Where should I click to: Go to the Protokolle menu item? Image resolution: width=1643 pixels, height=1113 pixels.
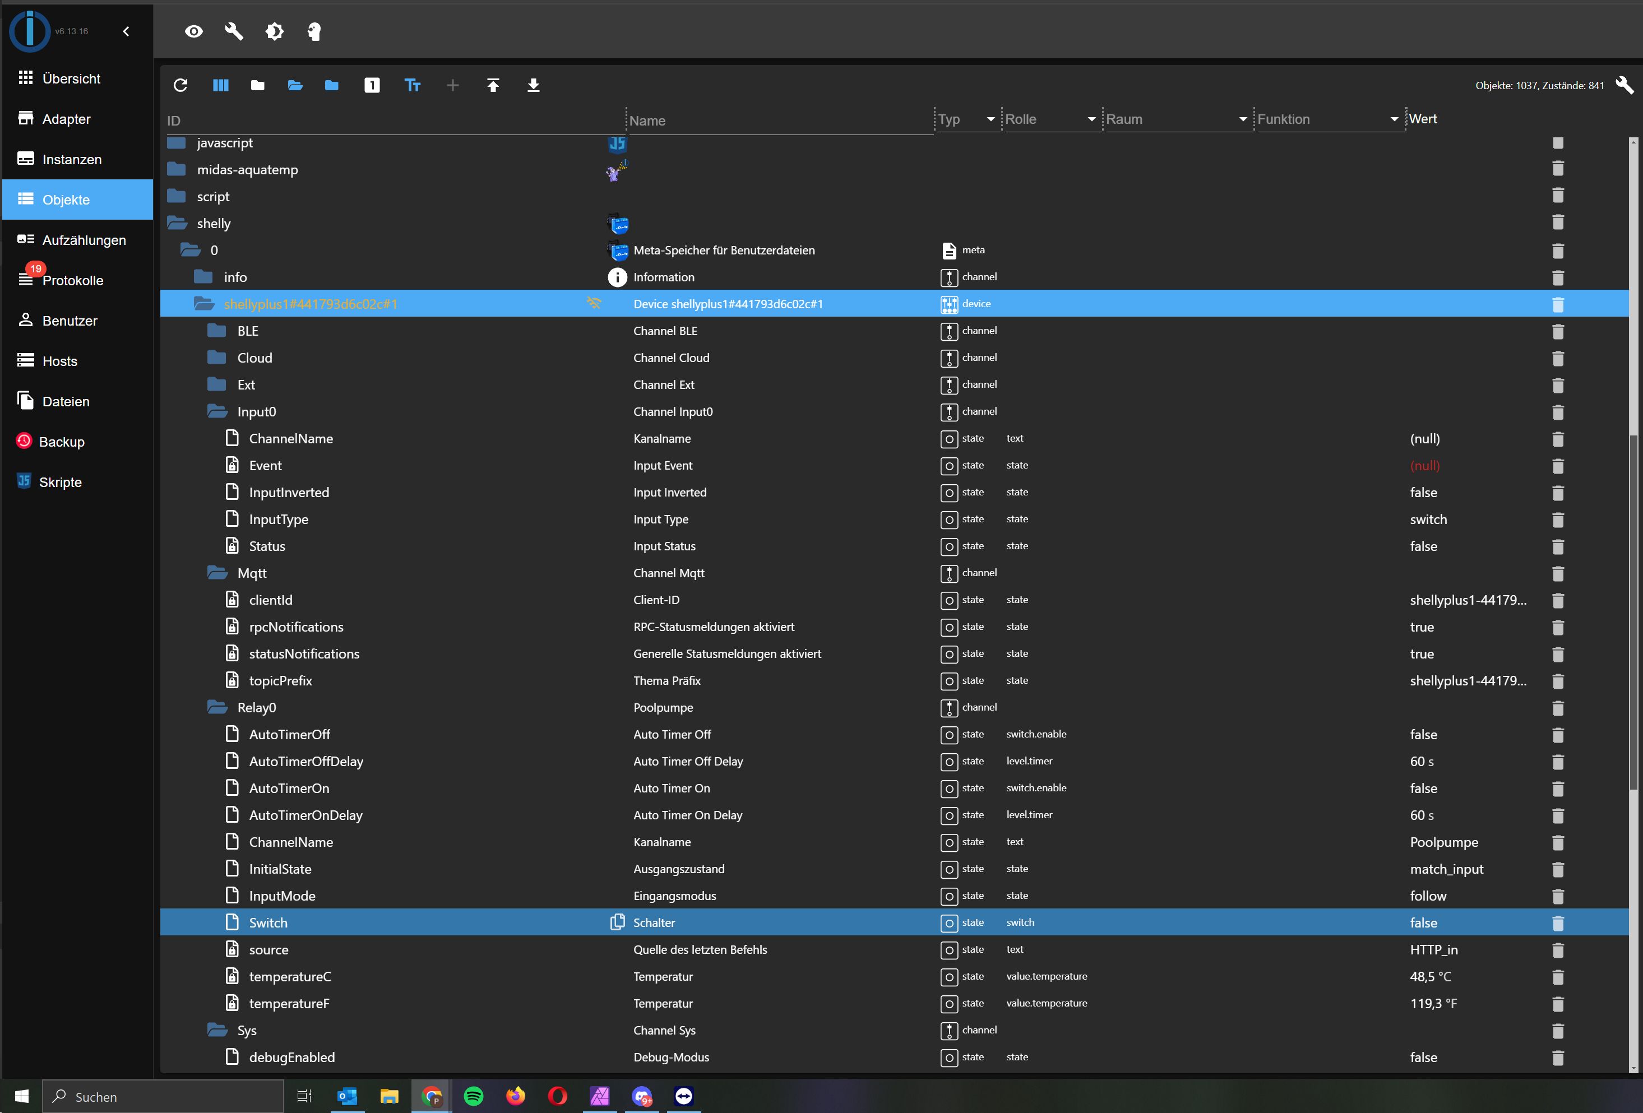[72, 281]
